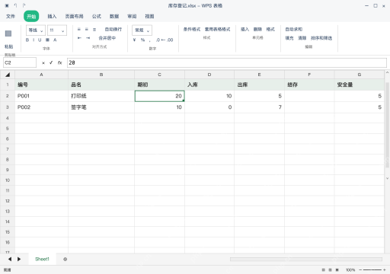
Task: Toggle Underline (U) formatting
Action: [40, 40]
